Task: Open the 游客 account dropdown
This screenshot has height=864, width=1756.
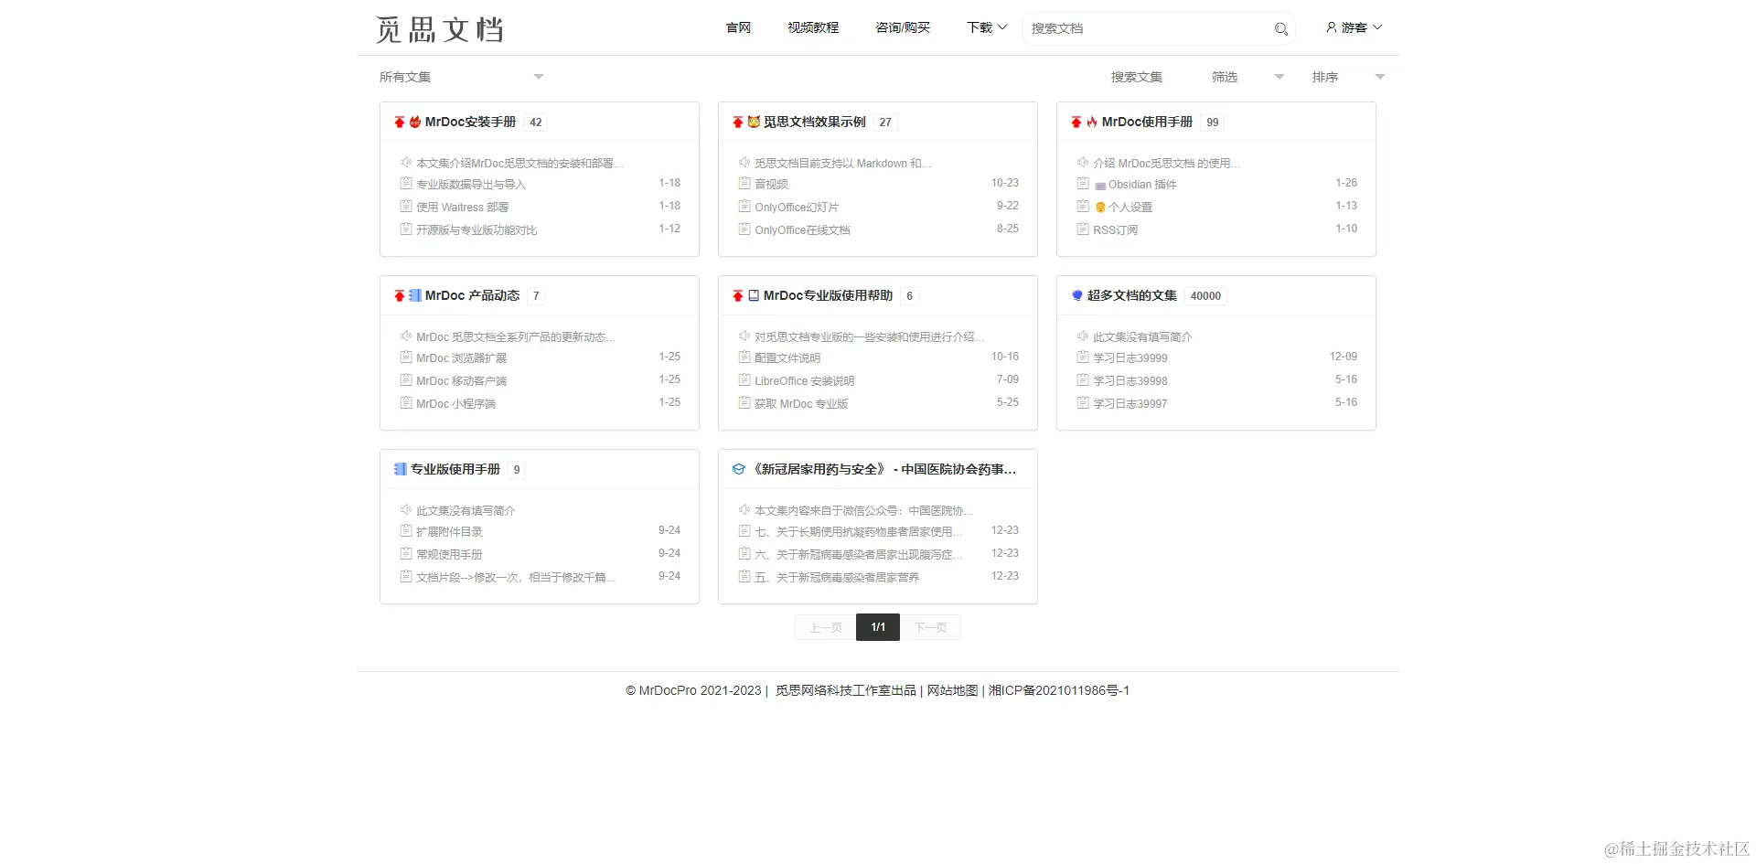Action: click(1354, 27)
